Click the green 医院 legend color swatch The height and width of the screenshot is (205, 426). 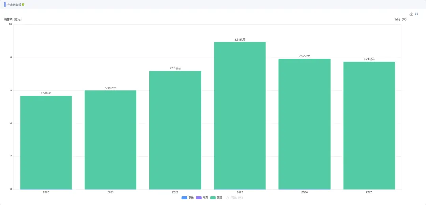pos(213,198)
